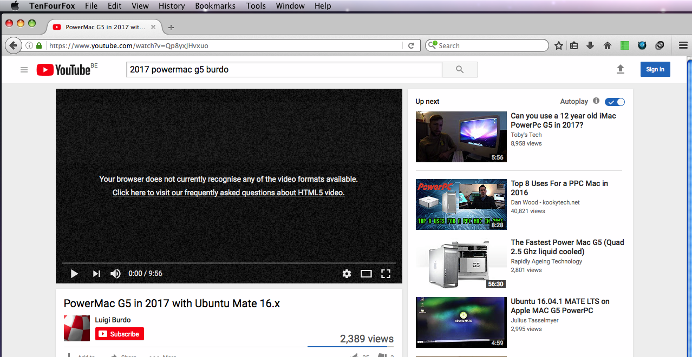Viewport: 692px width, 357px height.
Task: Go back to the previous page
Action: click(x=13, y=46)
